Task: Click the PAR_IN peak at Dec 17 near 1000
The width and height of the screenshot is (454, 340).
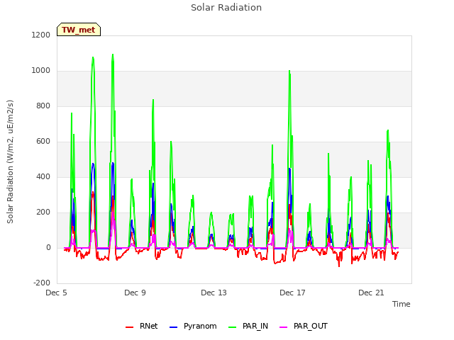Action: click(289, 71)
